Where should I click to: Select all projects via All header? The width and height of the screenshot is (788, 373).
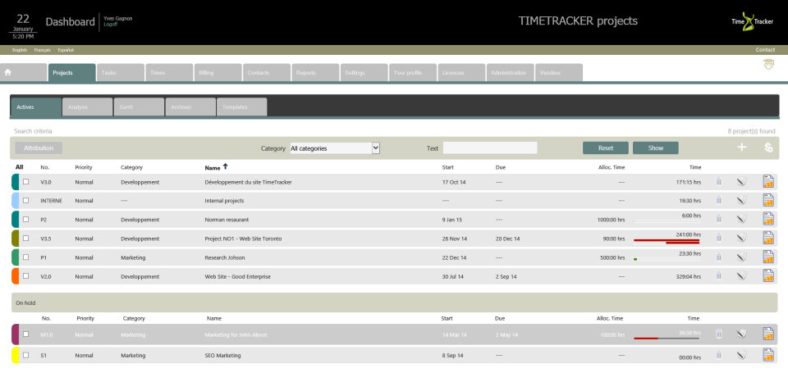coord(19,167)
